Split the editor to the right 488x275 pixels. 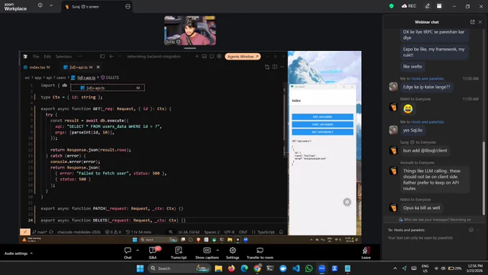pos(275,67)
